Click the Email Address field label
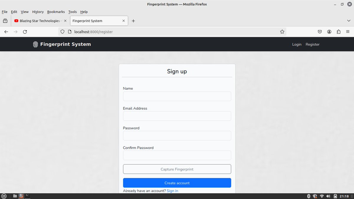Image resolution: width=354 pixels, height=199 pixels. pos(135,108)
